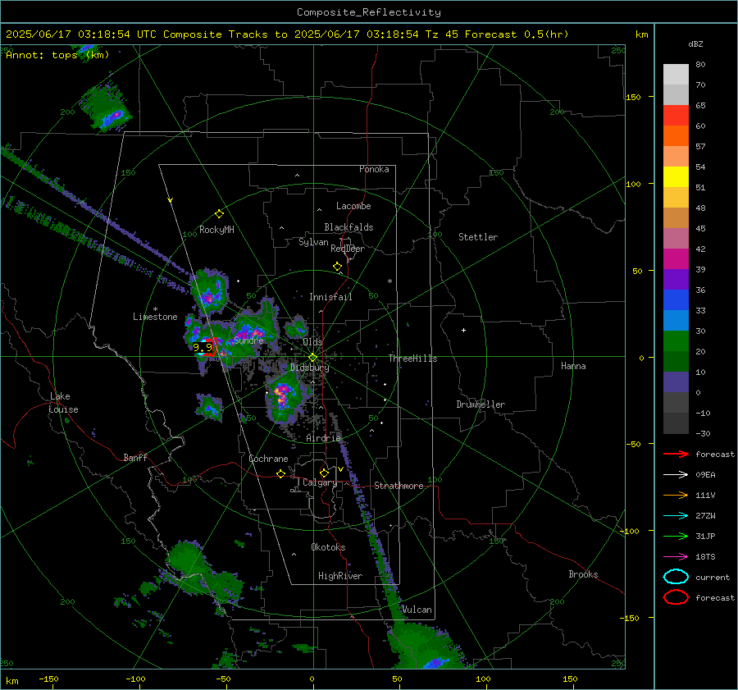Pick the blue 33-36 dBZ swatch
Viewport: 738px width, 690px height.
676,300
